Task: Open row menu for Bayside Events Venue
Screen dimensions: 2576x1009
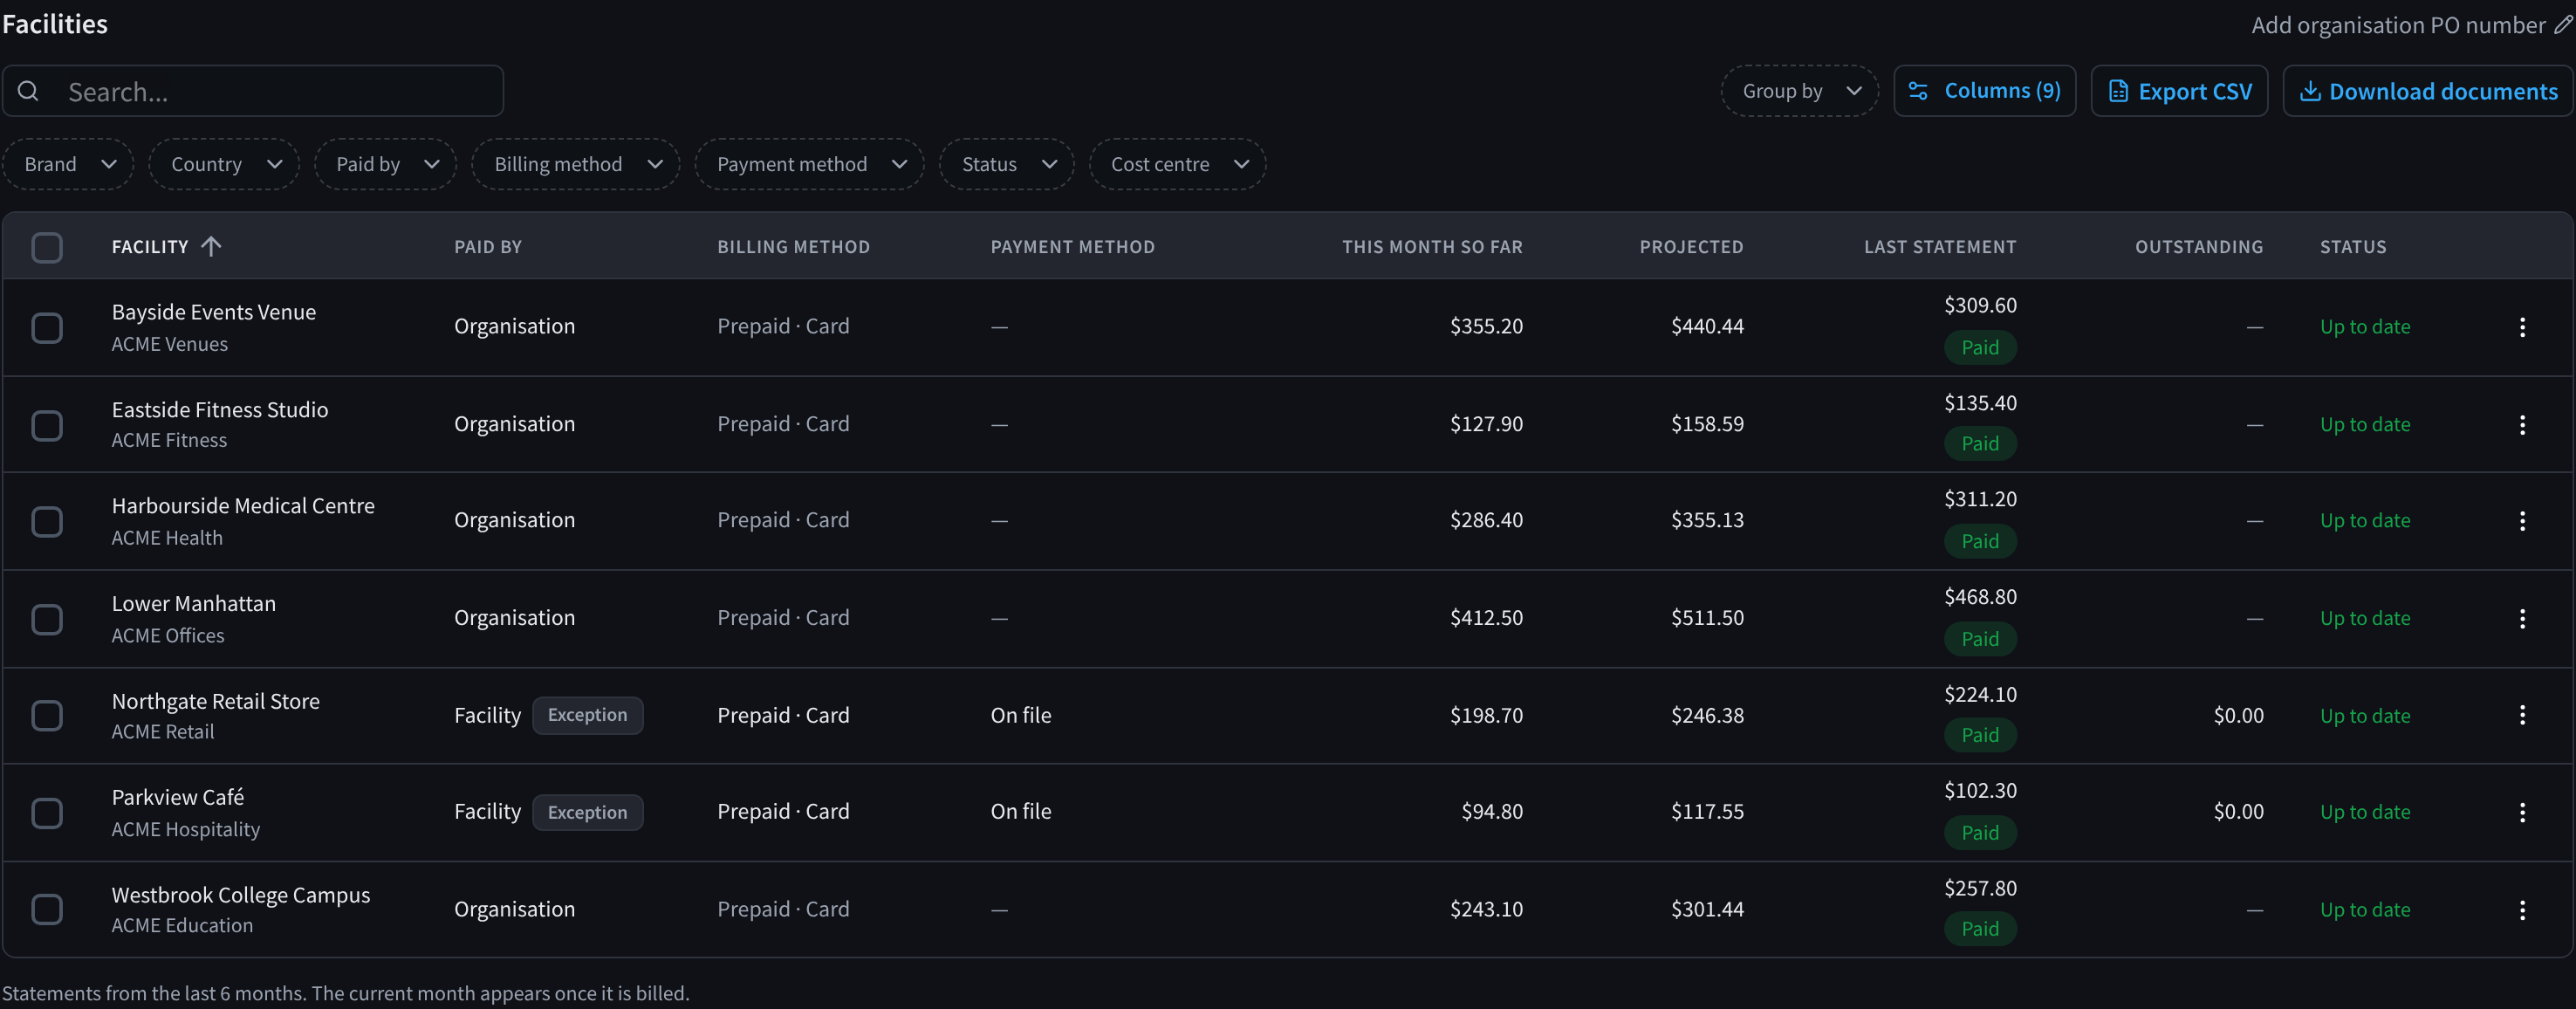Action: (2521, 327)
